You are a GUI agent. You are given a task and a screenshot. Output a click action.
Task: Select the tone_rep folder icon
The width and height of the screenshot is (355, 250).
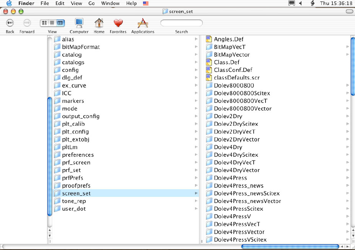tap(57, 201)
